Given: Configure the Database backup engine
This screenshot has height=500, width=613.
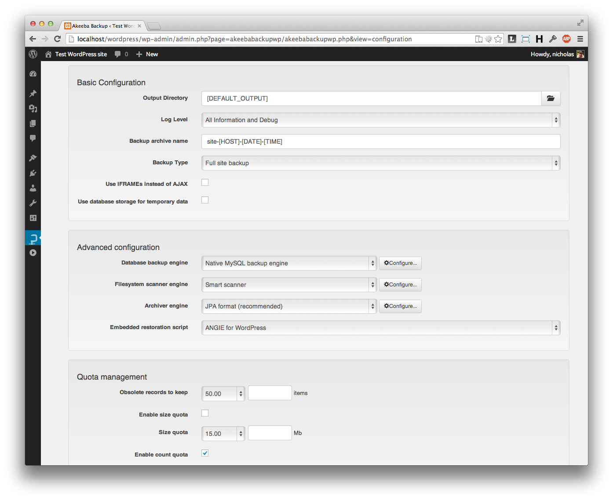Looking at the screenshot, I should click(x=400, y=263).
